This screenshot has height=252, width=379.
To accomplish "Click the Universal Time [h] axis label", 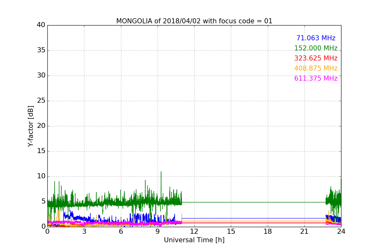I will pos(194,240).
